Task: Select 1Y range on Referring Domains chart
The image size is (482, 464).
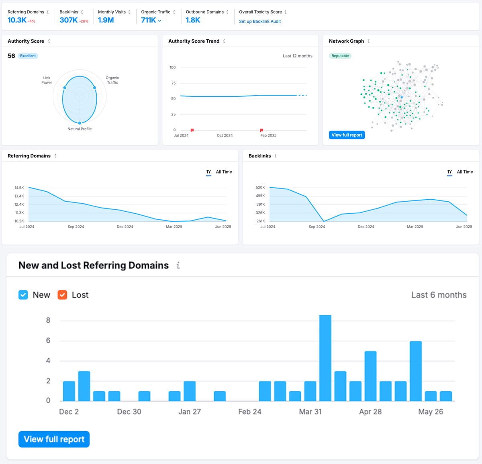Action: point(208,172)
